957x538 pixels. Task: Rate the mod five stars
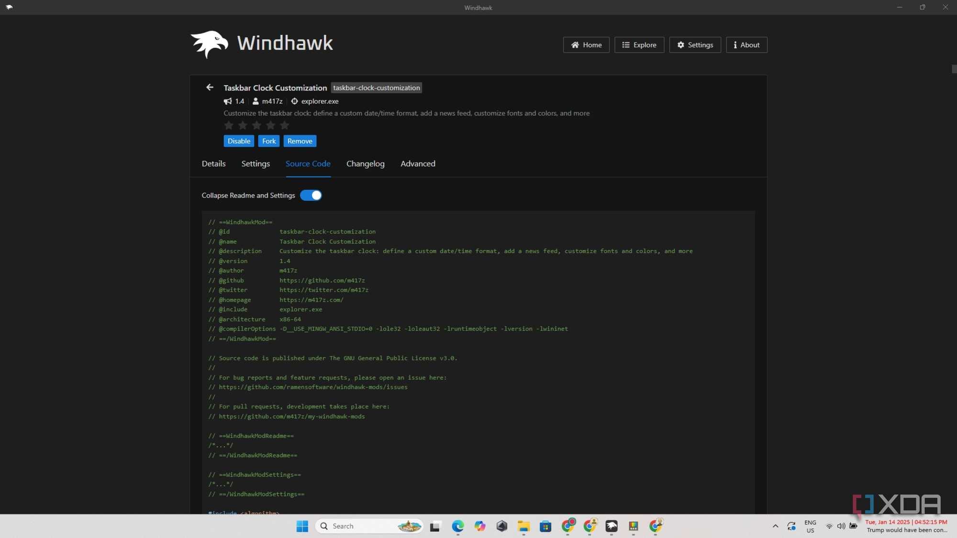(x=285, y=125)
